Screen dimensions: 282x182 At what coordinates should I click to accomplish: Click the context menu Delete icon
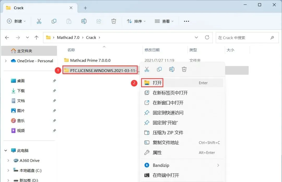tap(184, 69)
